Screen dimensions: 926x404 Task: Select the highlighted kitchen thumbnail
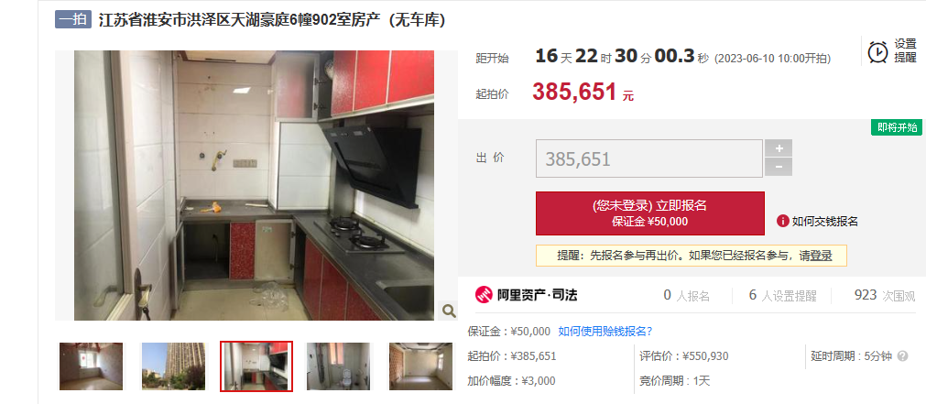click(x=256, y=366)
